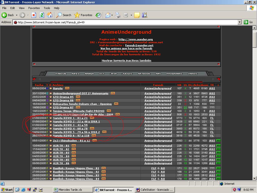Image resolution: width=257 pixels, height=193 pixels.
Task: Open the Tenjou Tenge Ultimate Fight PROMO torrent
Action: tap(79, 111)
